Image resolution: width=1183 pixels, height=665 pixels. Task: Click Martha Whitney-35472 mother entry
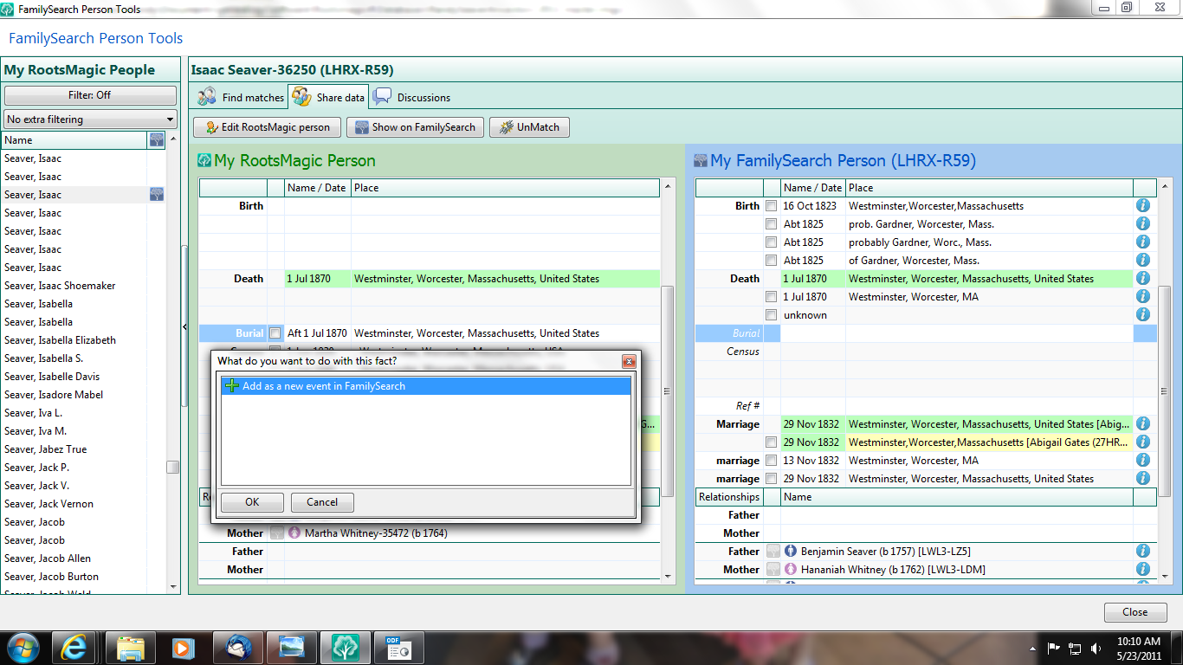pos(376,533)
